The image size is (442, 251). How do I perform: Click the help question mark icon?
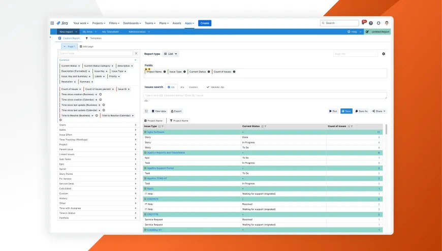tap(371, 23)
